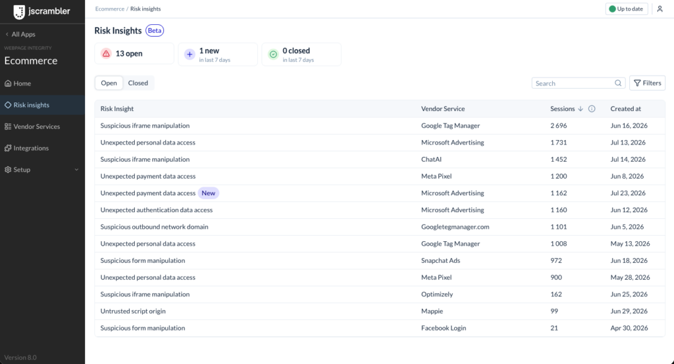Go to Home in sidebar
This screenshot has height=364, width=674.
click(x=42, y=83)
